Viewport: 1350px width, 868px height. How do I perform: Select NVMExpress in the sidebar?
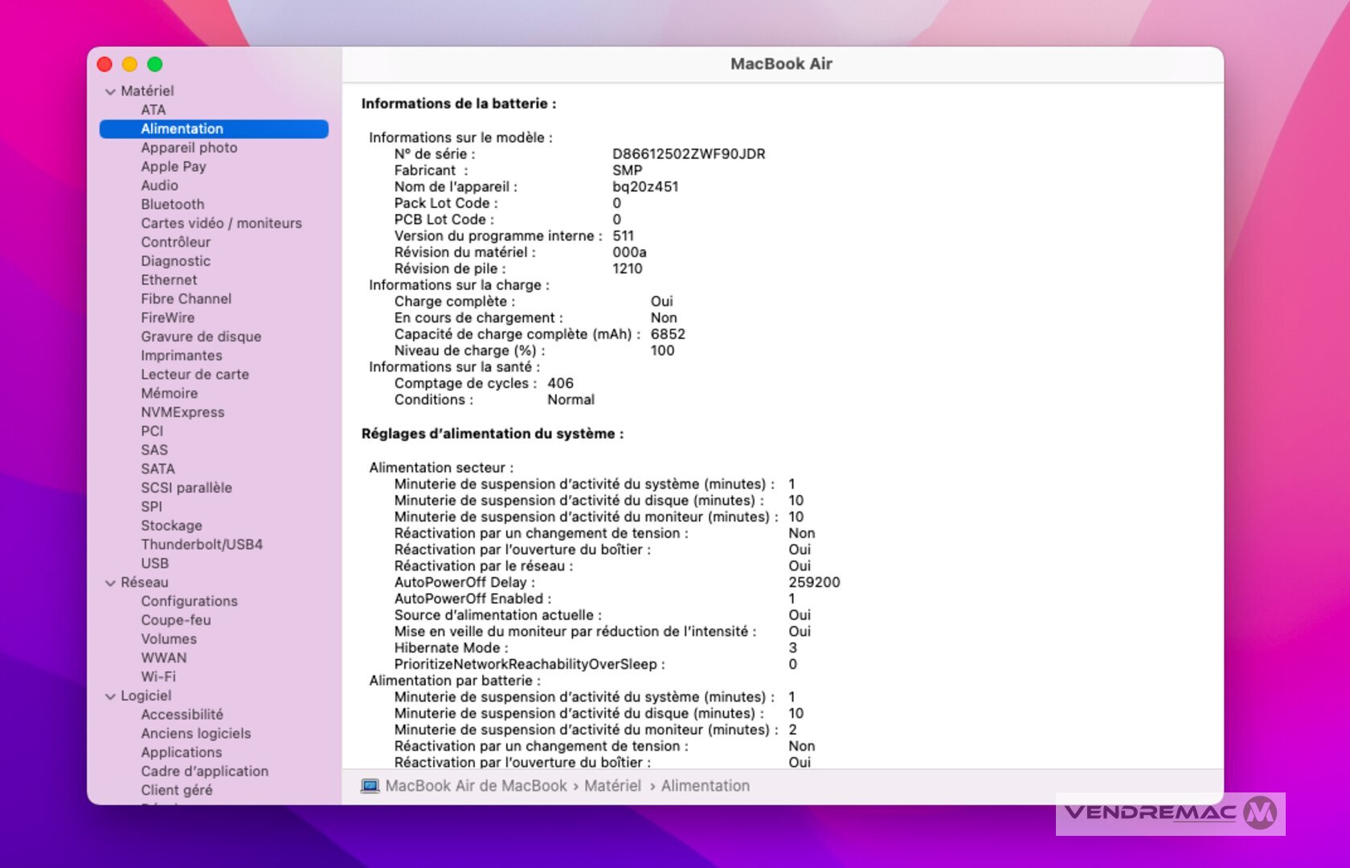coord(182,412)
